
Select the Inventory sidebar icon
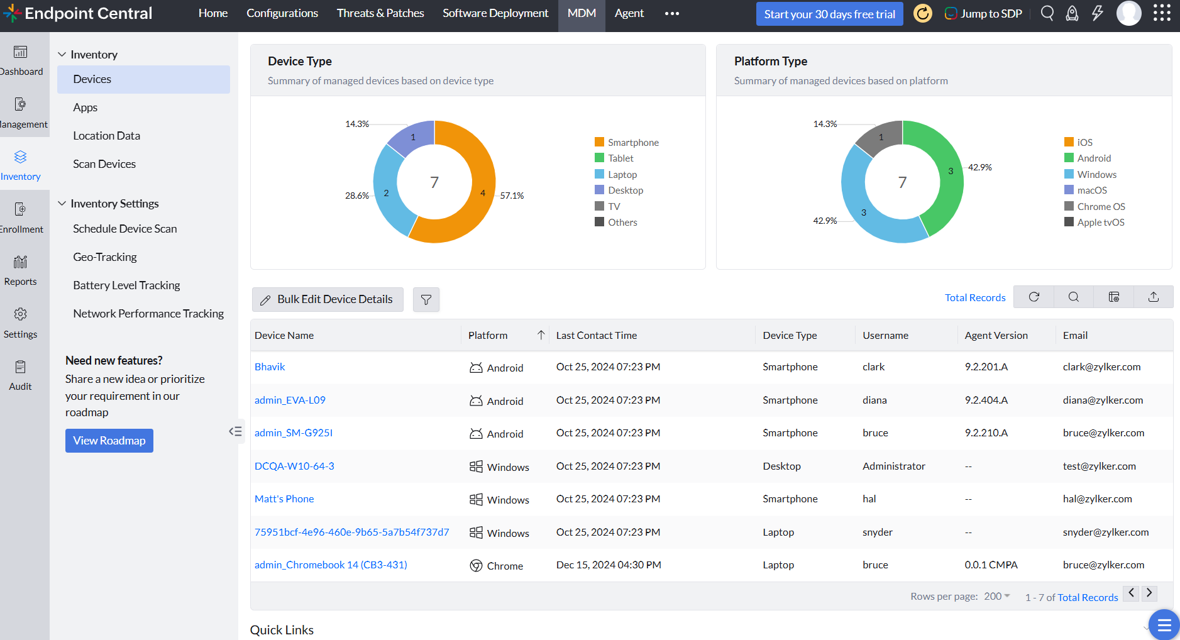point(21,157)
